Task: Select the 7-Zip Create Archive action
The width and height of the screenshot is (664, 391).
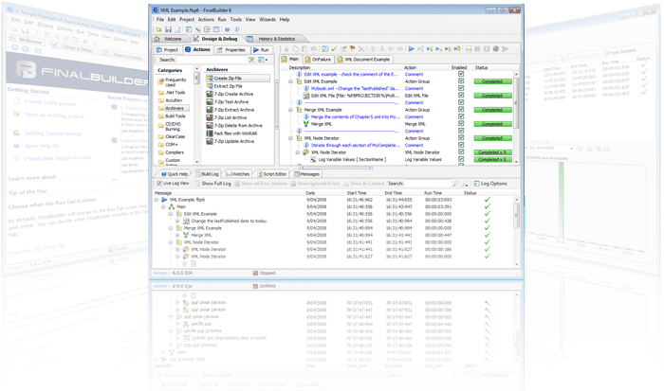Action: (230, 94)
